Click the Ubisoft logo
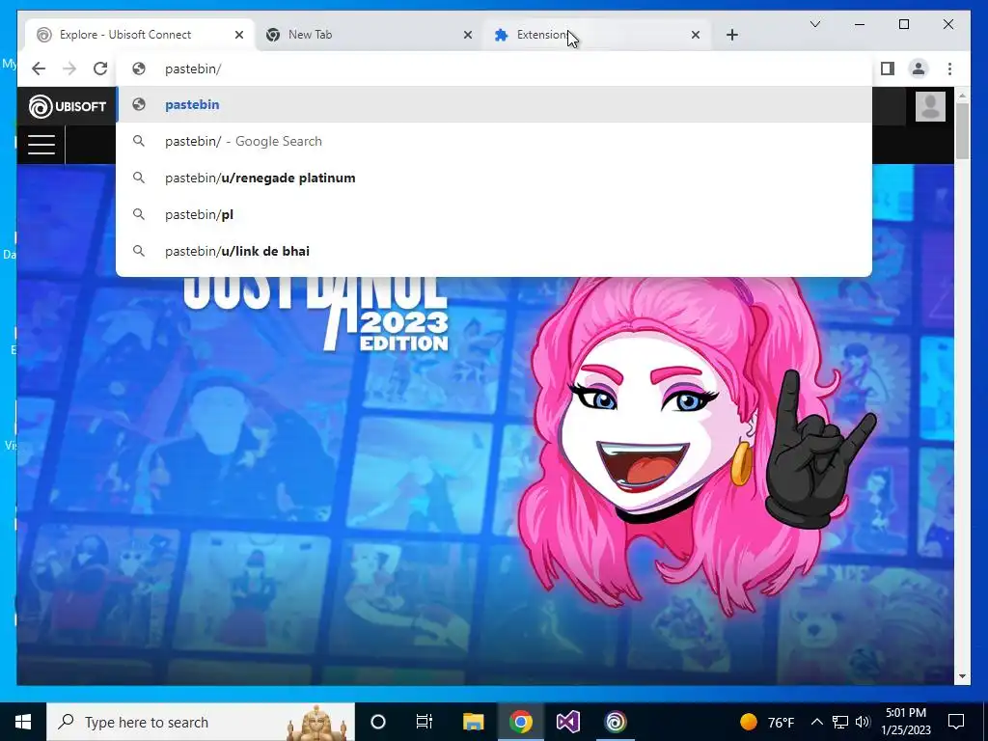The height and width of the screenshot is (741, 988). point(68,106)
